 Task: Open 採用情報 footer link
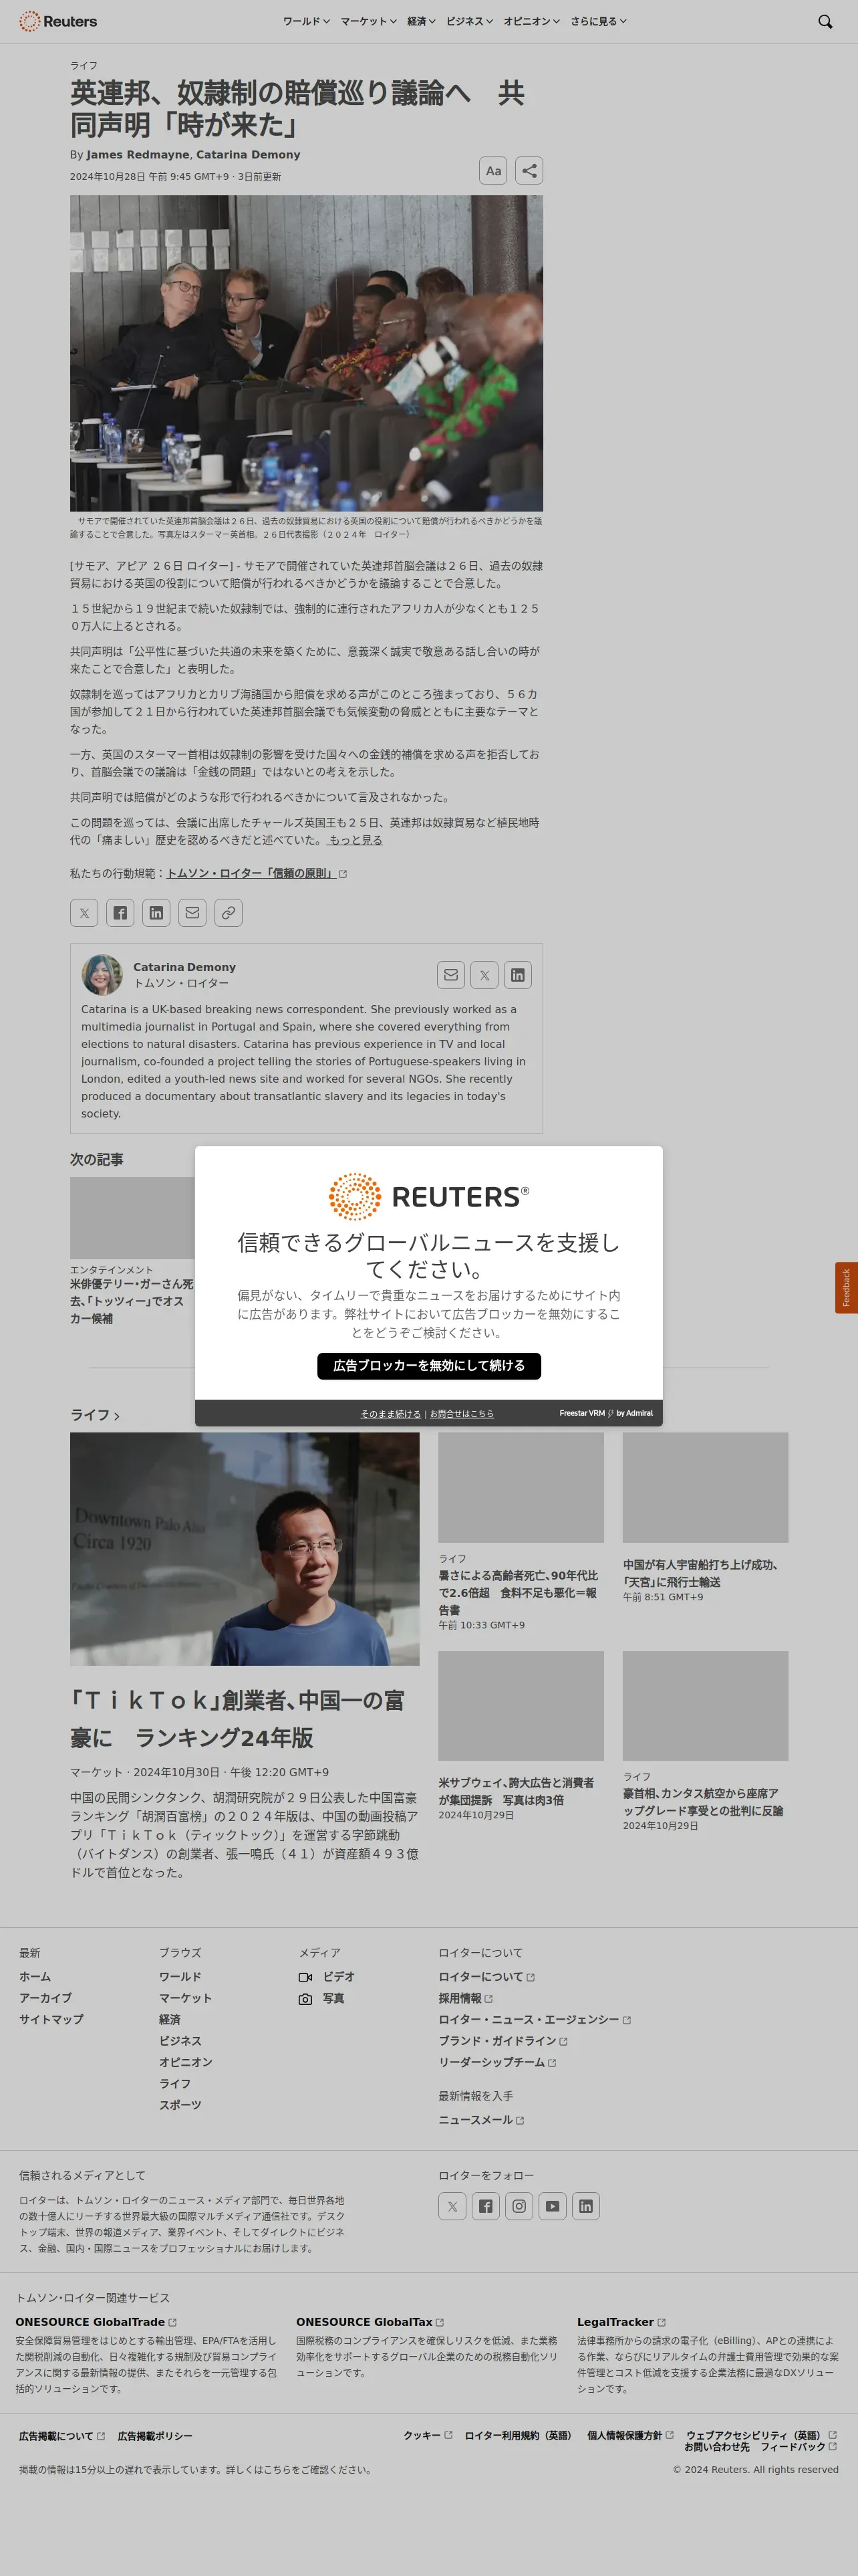coord(466,1998)
